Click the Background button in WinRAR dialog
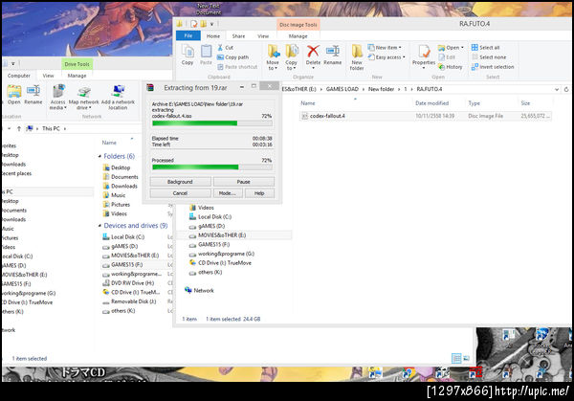Screen dimensions: 574x401 (180, 182)
